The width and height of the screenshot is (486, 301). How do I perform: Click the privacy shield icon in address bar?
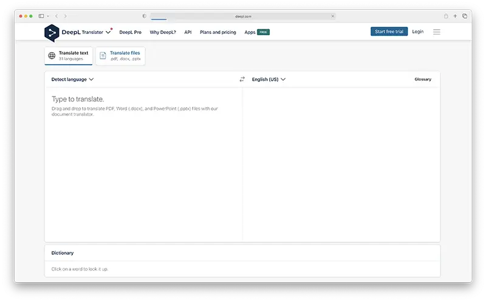[145, 16]
